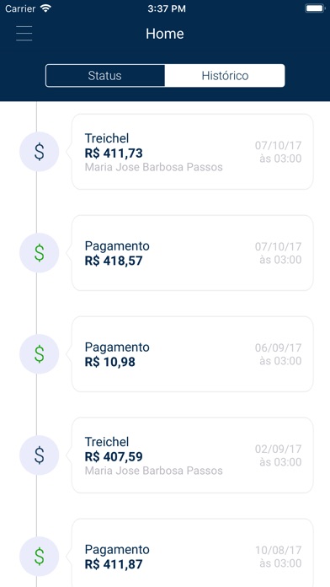Tap green dollar icon beside Pagamento R$ 411,87
This screenshot has height=587, width=330.
40,557
